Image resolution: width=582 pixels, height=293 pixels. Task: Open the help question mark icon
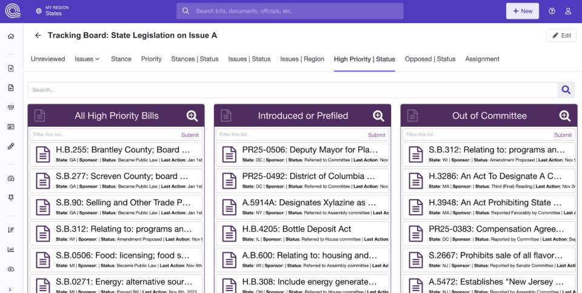click(552, 11)
